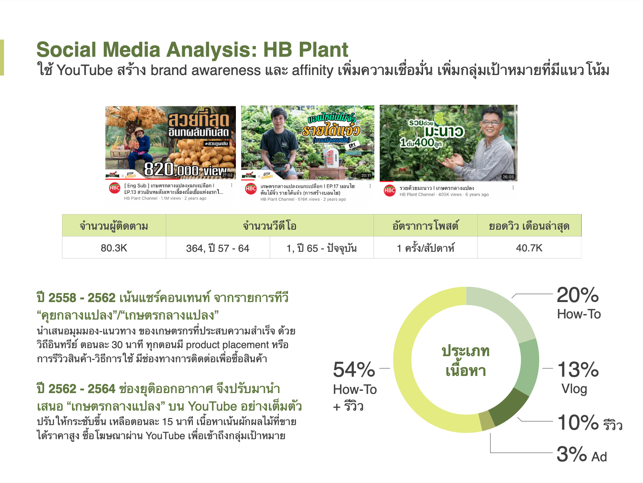This screenshot has height=483, width=643.
Task: Click the 'Vlog' label under 13%
Action: [575, 389]
